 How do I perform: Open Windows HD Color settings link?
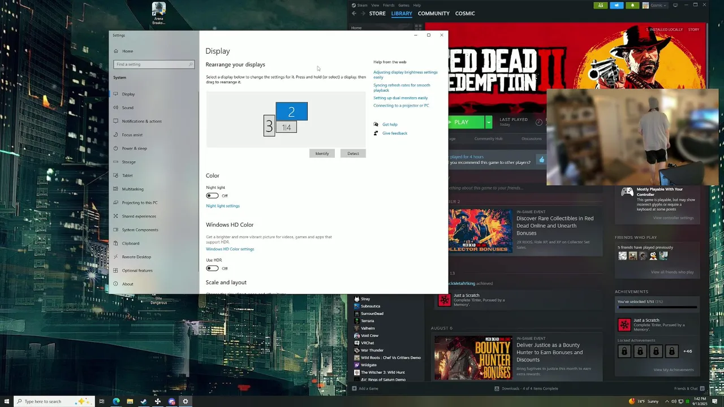click(230, 249)
